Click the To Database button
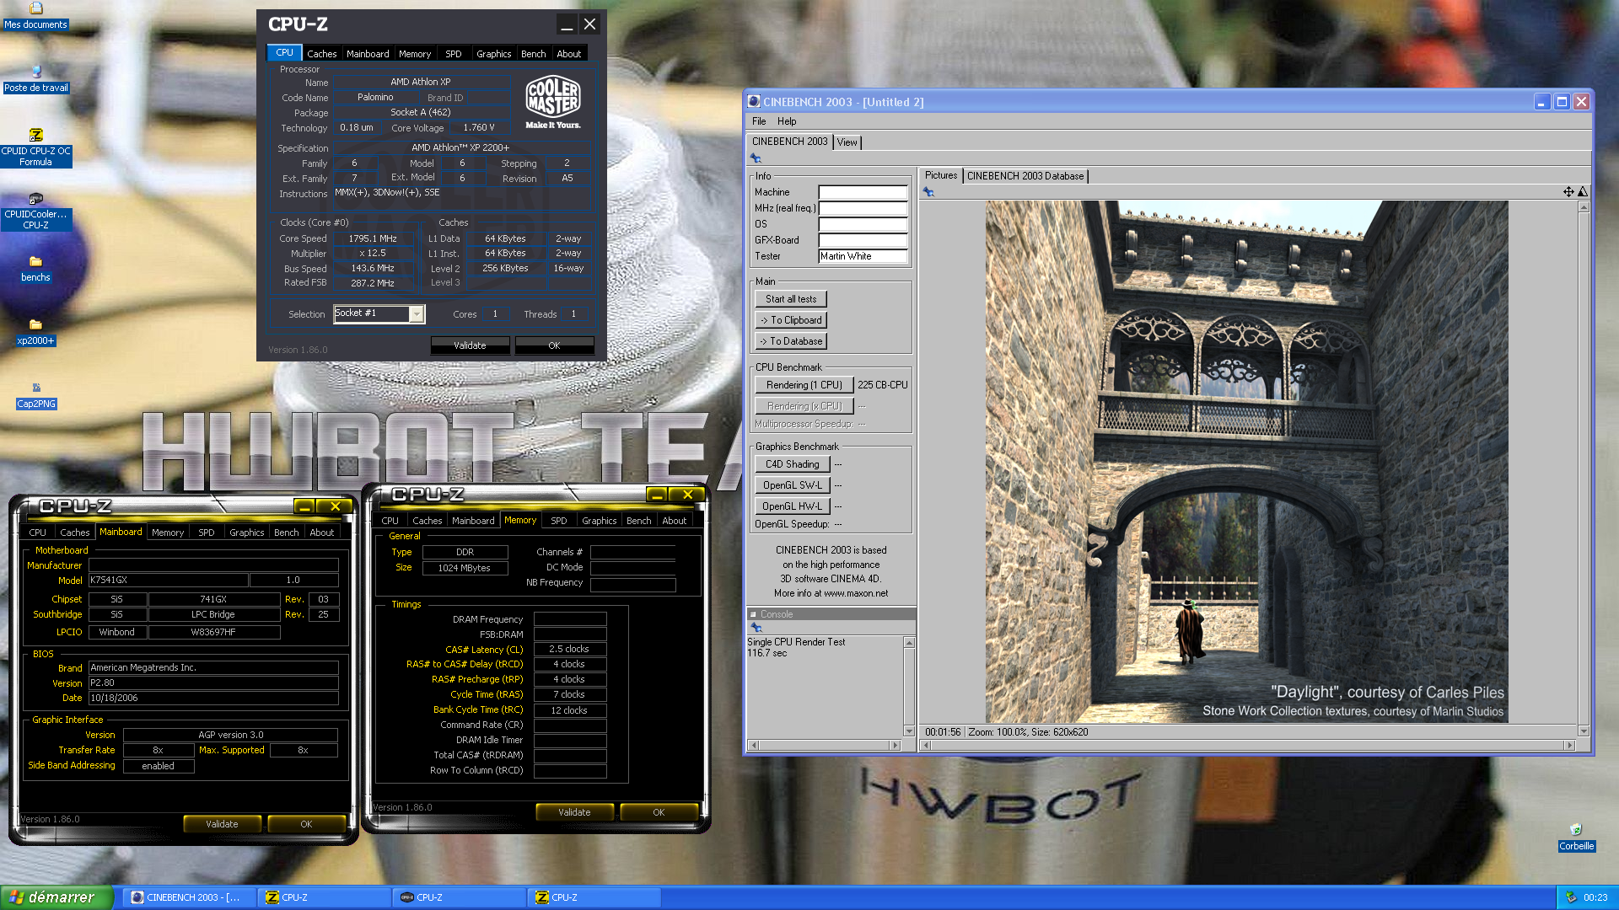The width and height of the screenshot is (1619, 910). point(791,341)
